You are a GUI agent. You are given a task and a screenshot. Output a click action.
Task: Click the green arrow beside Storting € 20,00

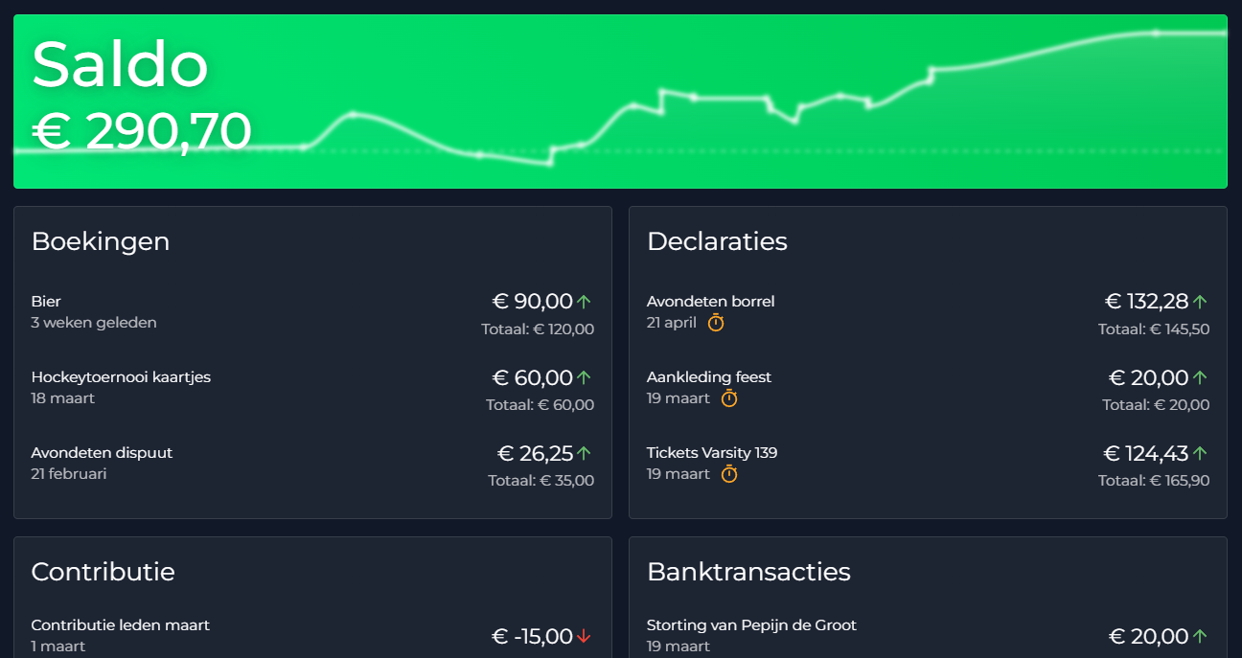tap(1200, 636)
